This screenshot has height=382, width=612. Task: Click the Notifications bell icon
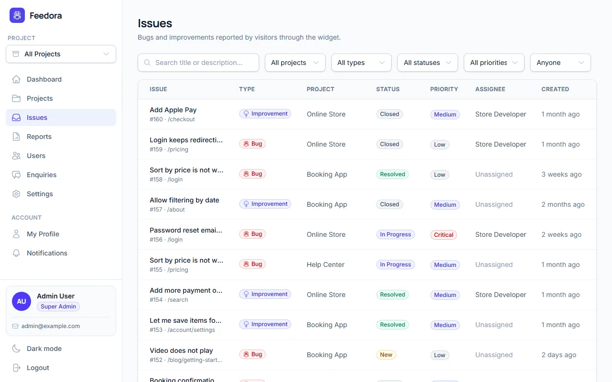16,253
